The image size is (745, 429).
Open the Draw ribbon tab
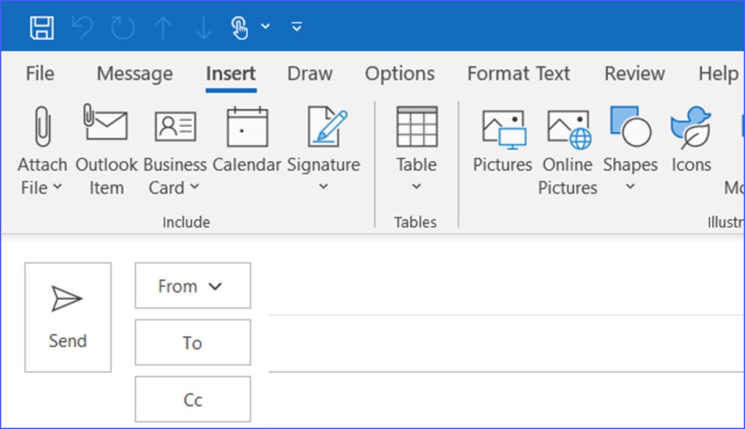click(x=309, y=73)
